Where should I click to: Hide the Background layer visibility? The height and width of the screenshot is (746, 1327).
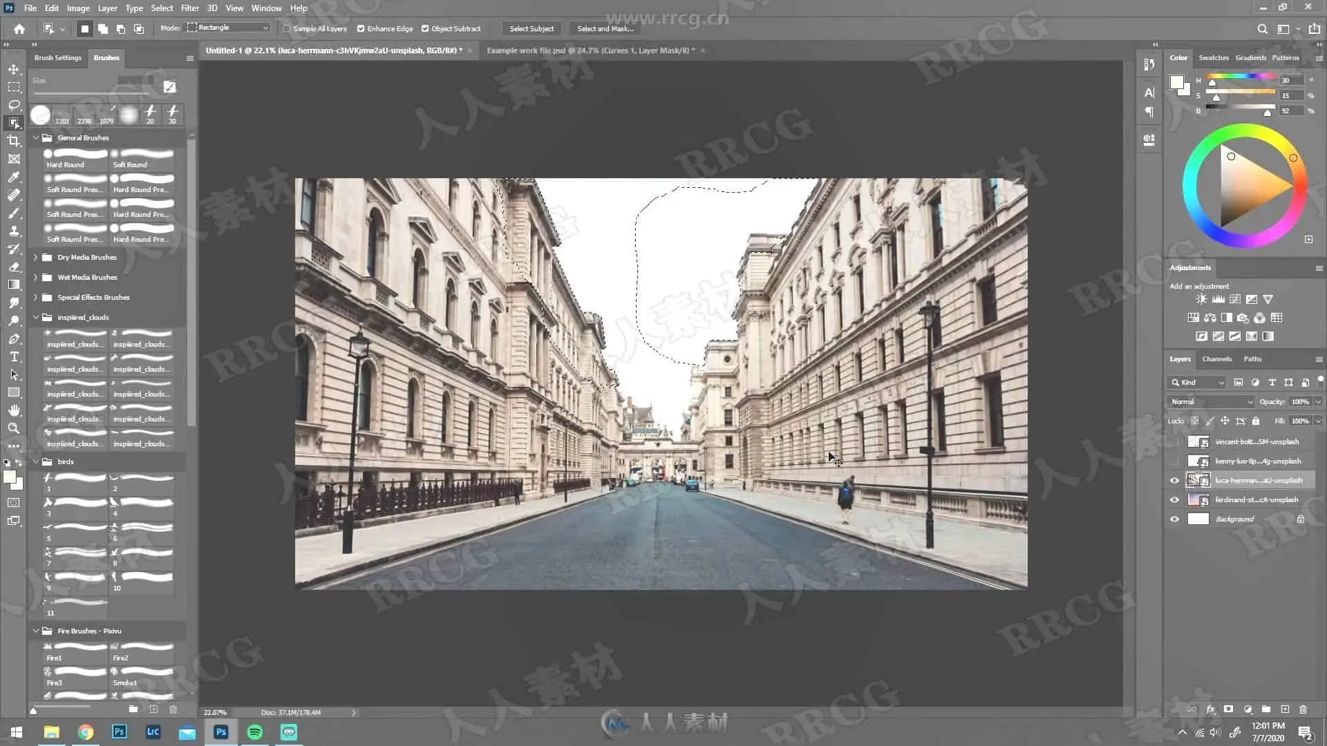1174,519
